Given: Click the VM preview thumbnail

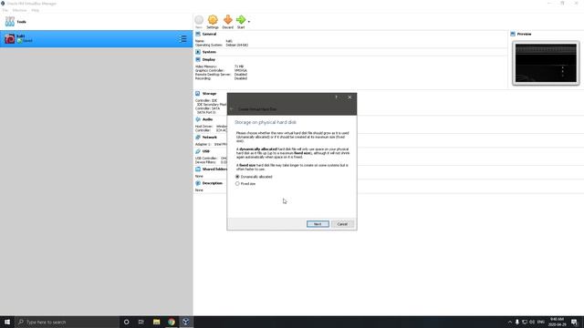Looking at the screenshot, I should point(546,63).
